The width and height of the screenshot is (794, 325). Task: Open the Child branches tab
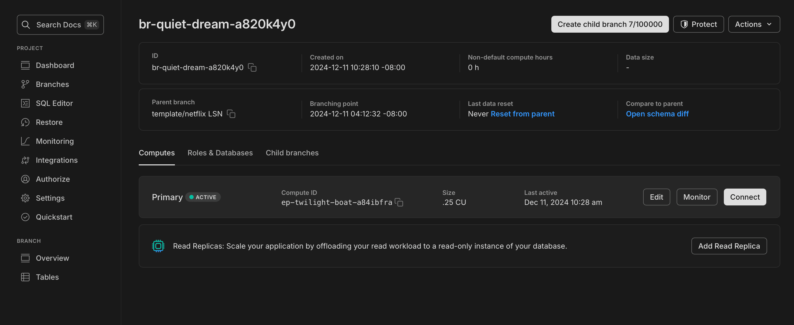(292, 153)
